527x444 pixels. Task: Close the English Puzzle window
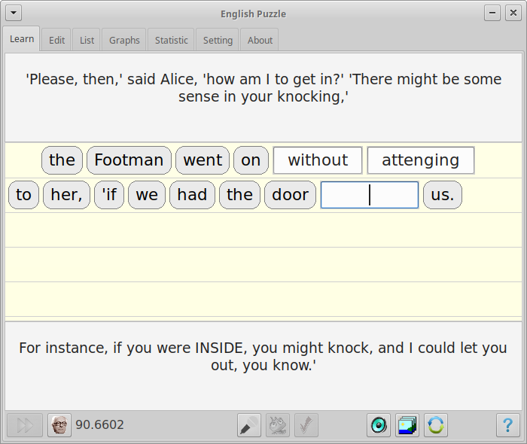[513, 13]
